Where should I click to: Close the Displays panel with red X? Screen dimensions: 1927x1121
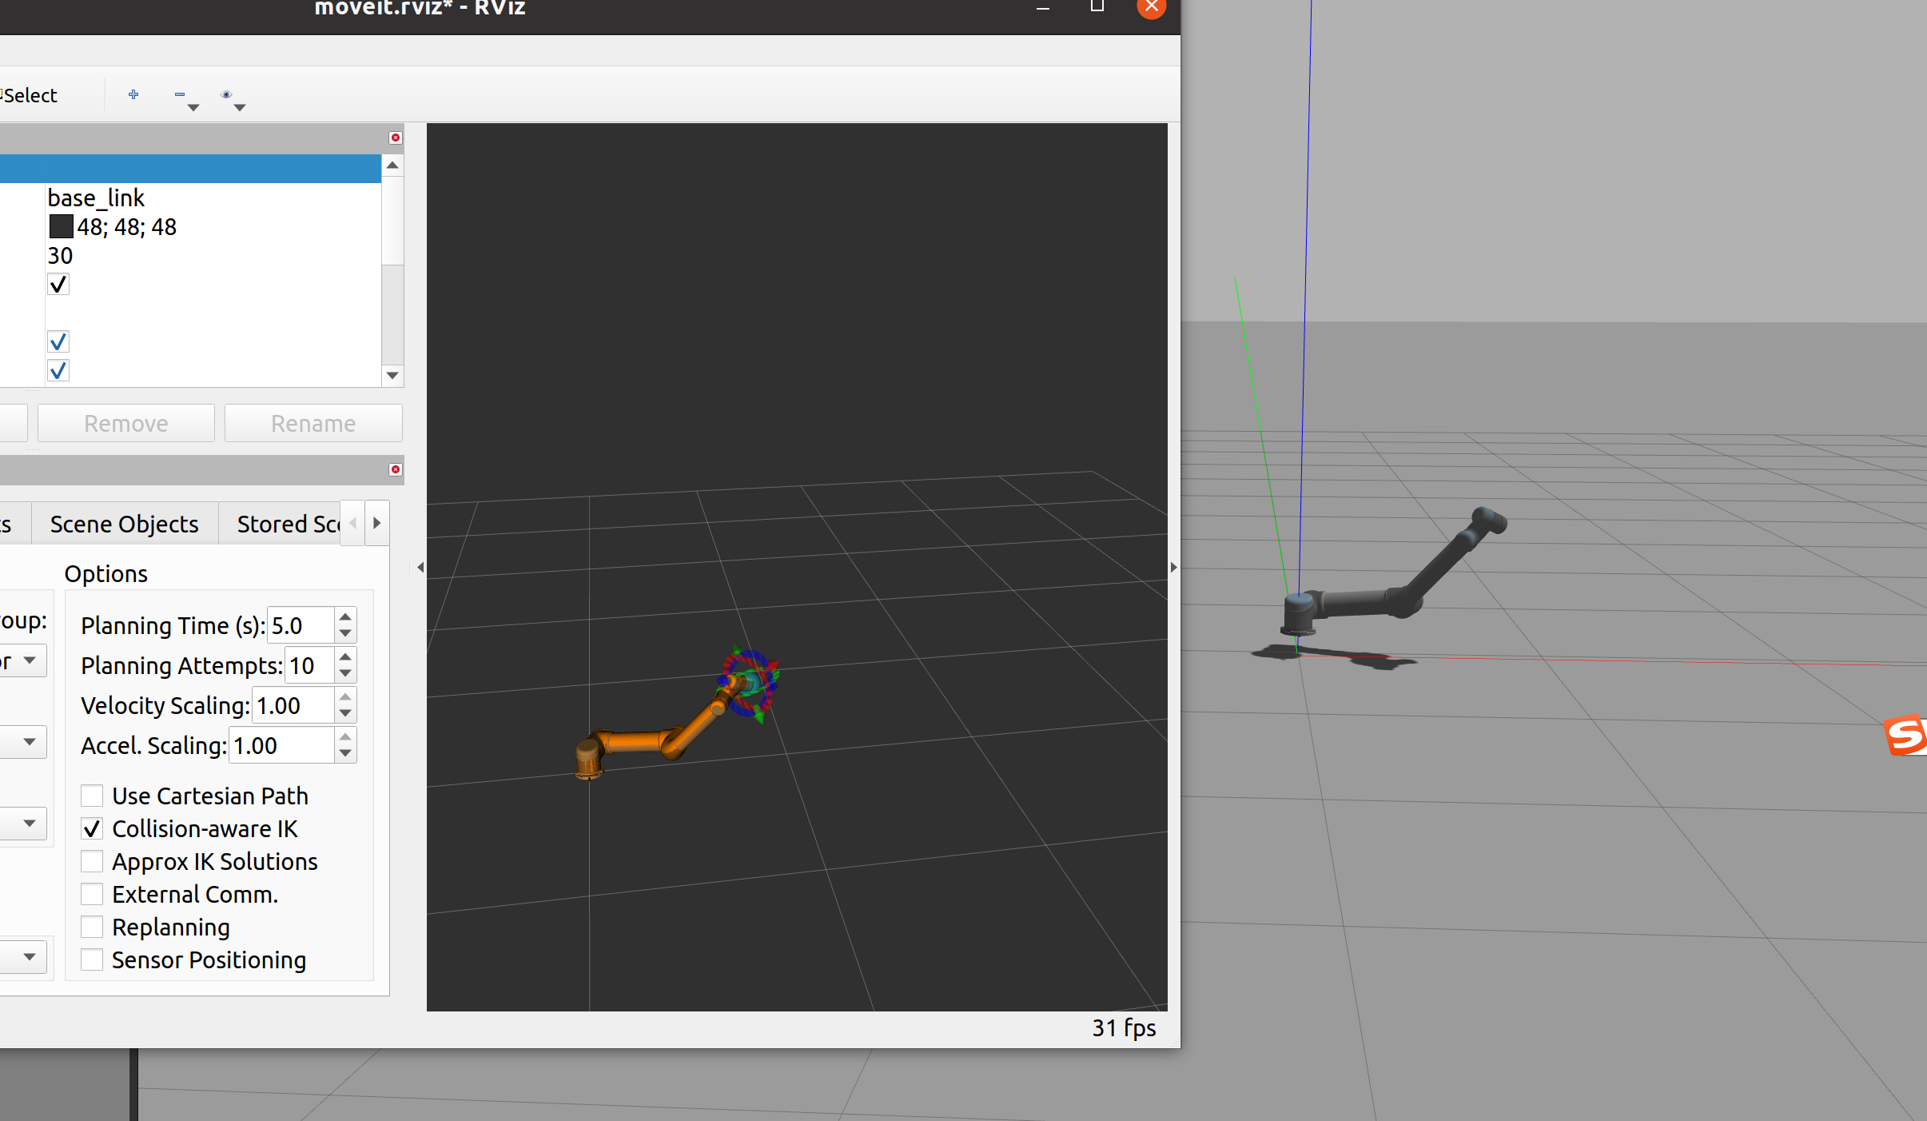tap(395, 138)
